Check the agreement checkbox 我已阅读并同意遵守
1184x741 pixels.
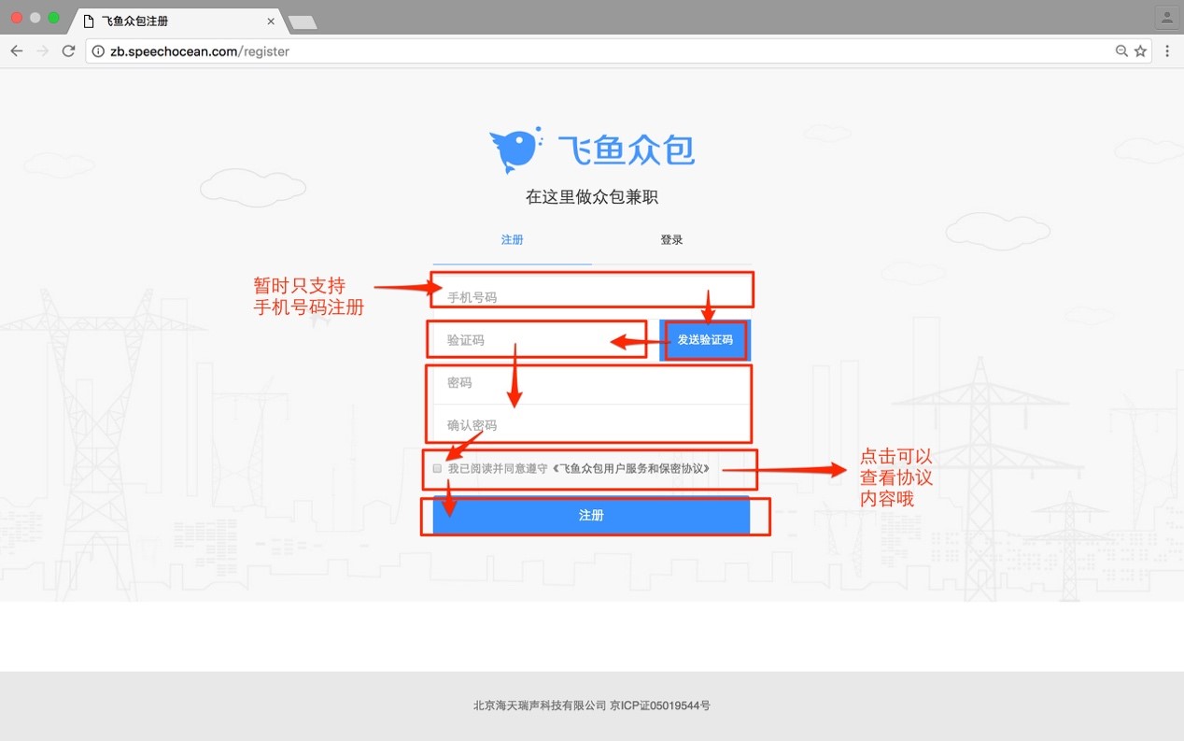pyautogui.click(x=437, y=468)
